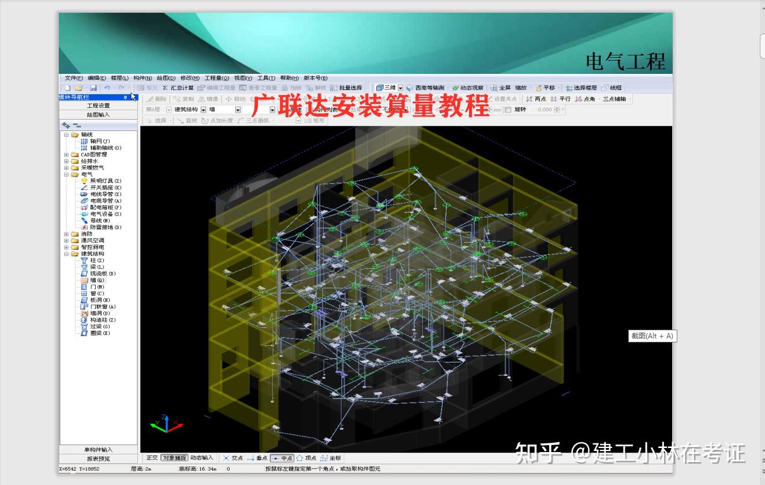The image size is (765, 485).
Task: Click the 绘图输入 button
Action: coord(98,114)
